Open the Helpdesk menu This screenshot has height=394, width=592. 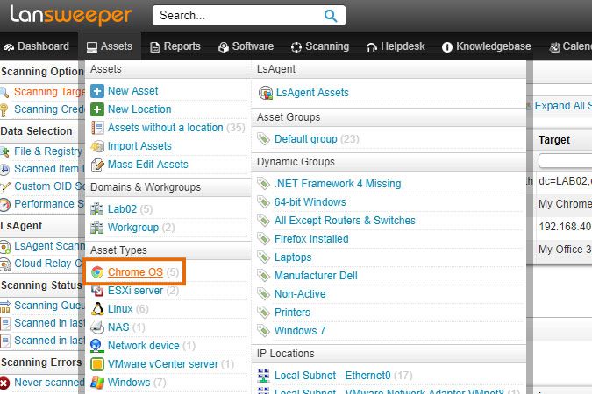pyautogui.click(x=396, y=46)
